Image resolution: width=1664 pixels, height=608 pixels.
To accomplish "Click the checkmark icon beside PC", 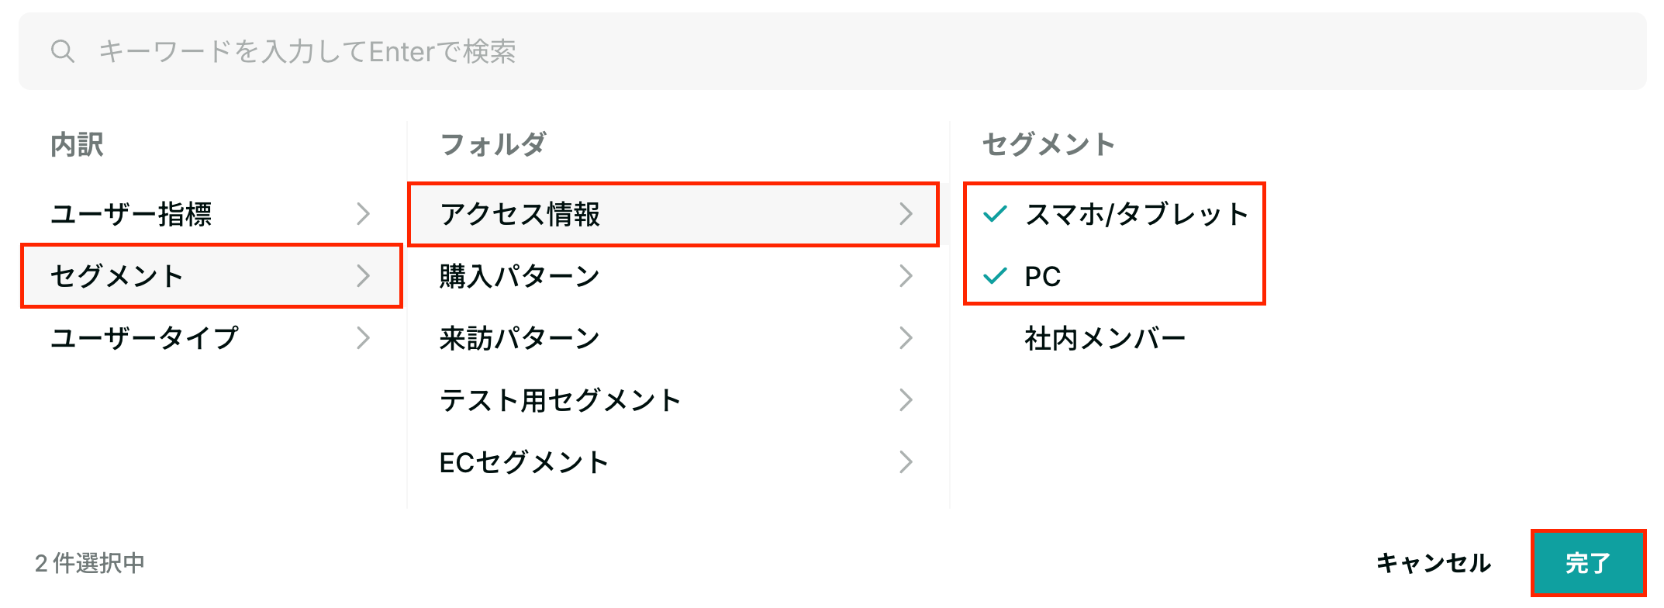I will coord(995,275).
